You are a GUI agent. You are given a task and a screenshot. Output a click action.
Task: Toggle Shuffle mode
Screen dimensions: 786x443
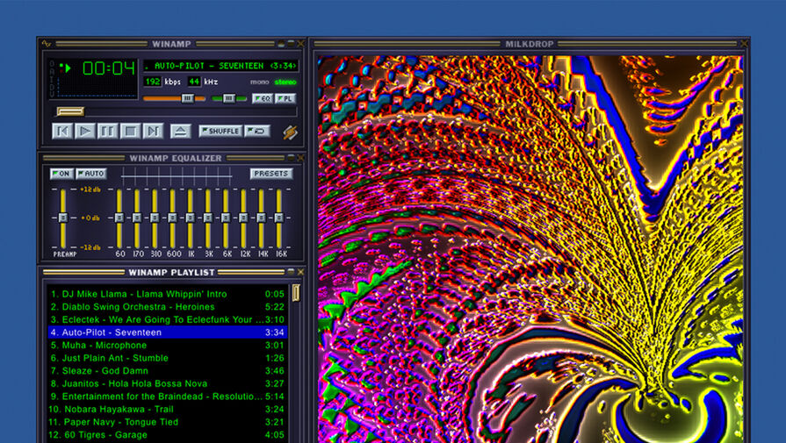coord(220,132)
